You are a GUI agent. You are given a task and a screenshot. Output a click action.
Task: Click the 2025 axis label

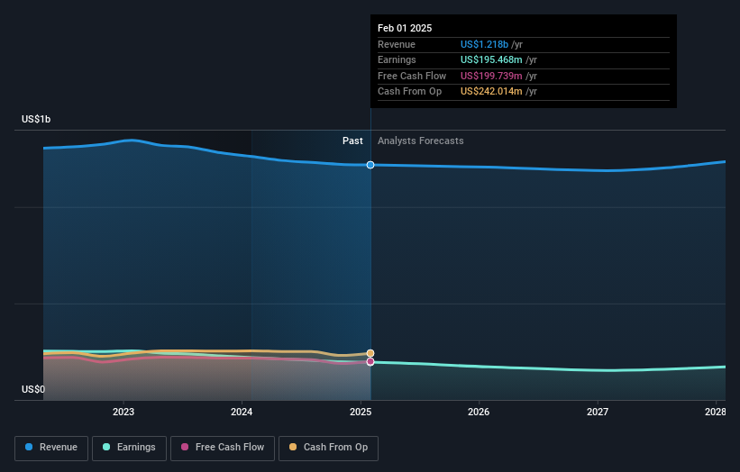(x=361, y=413)
